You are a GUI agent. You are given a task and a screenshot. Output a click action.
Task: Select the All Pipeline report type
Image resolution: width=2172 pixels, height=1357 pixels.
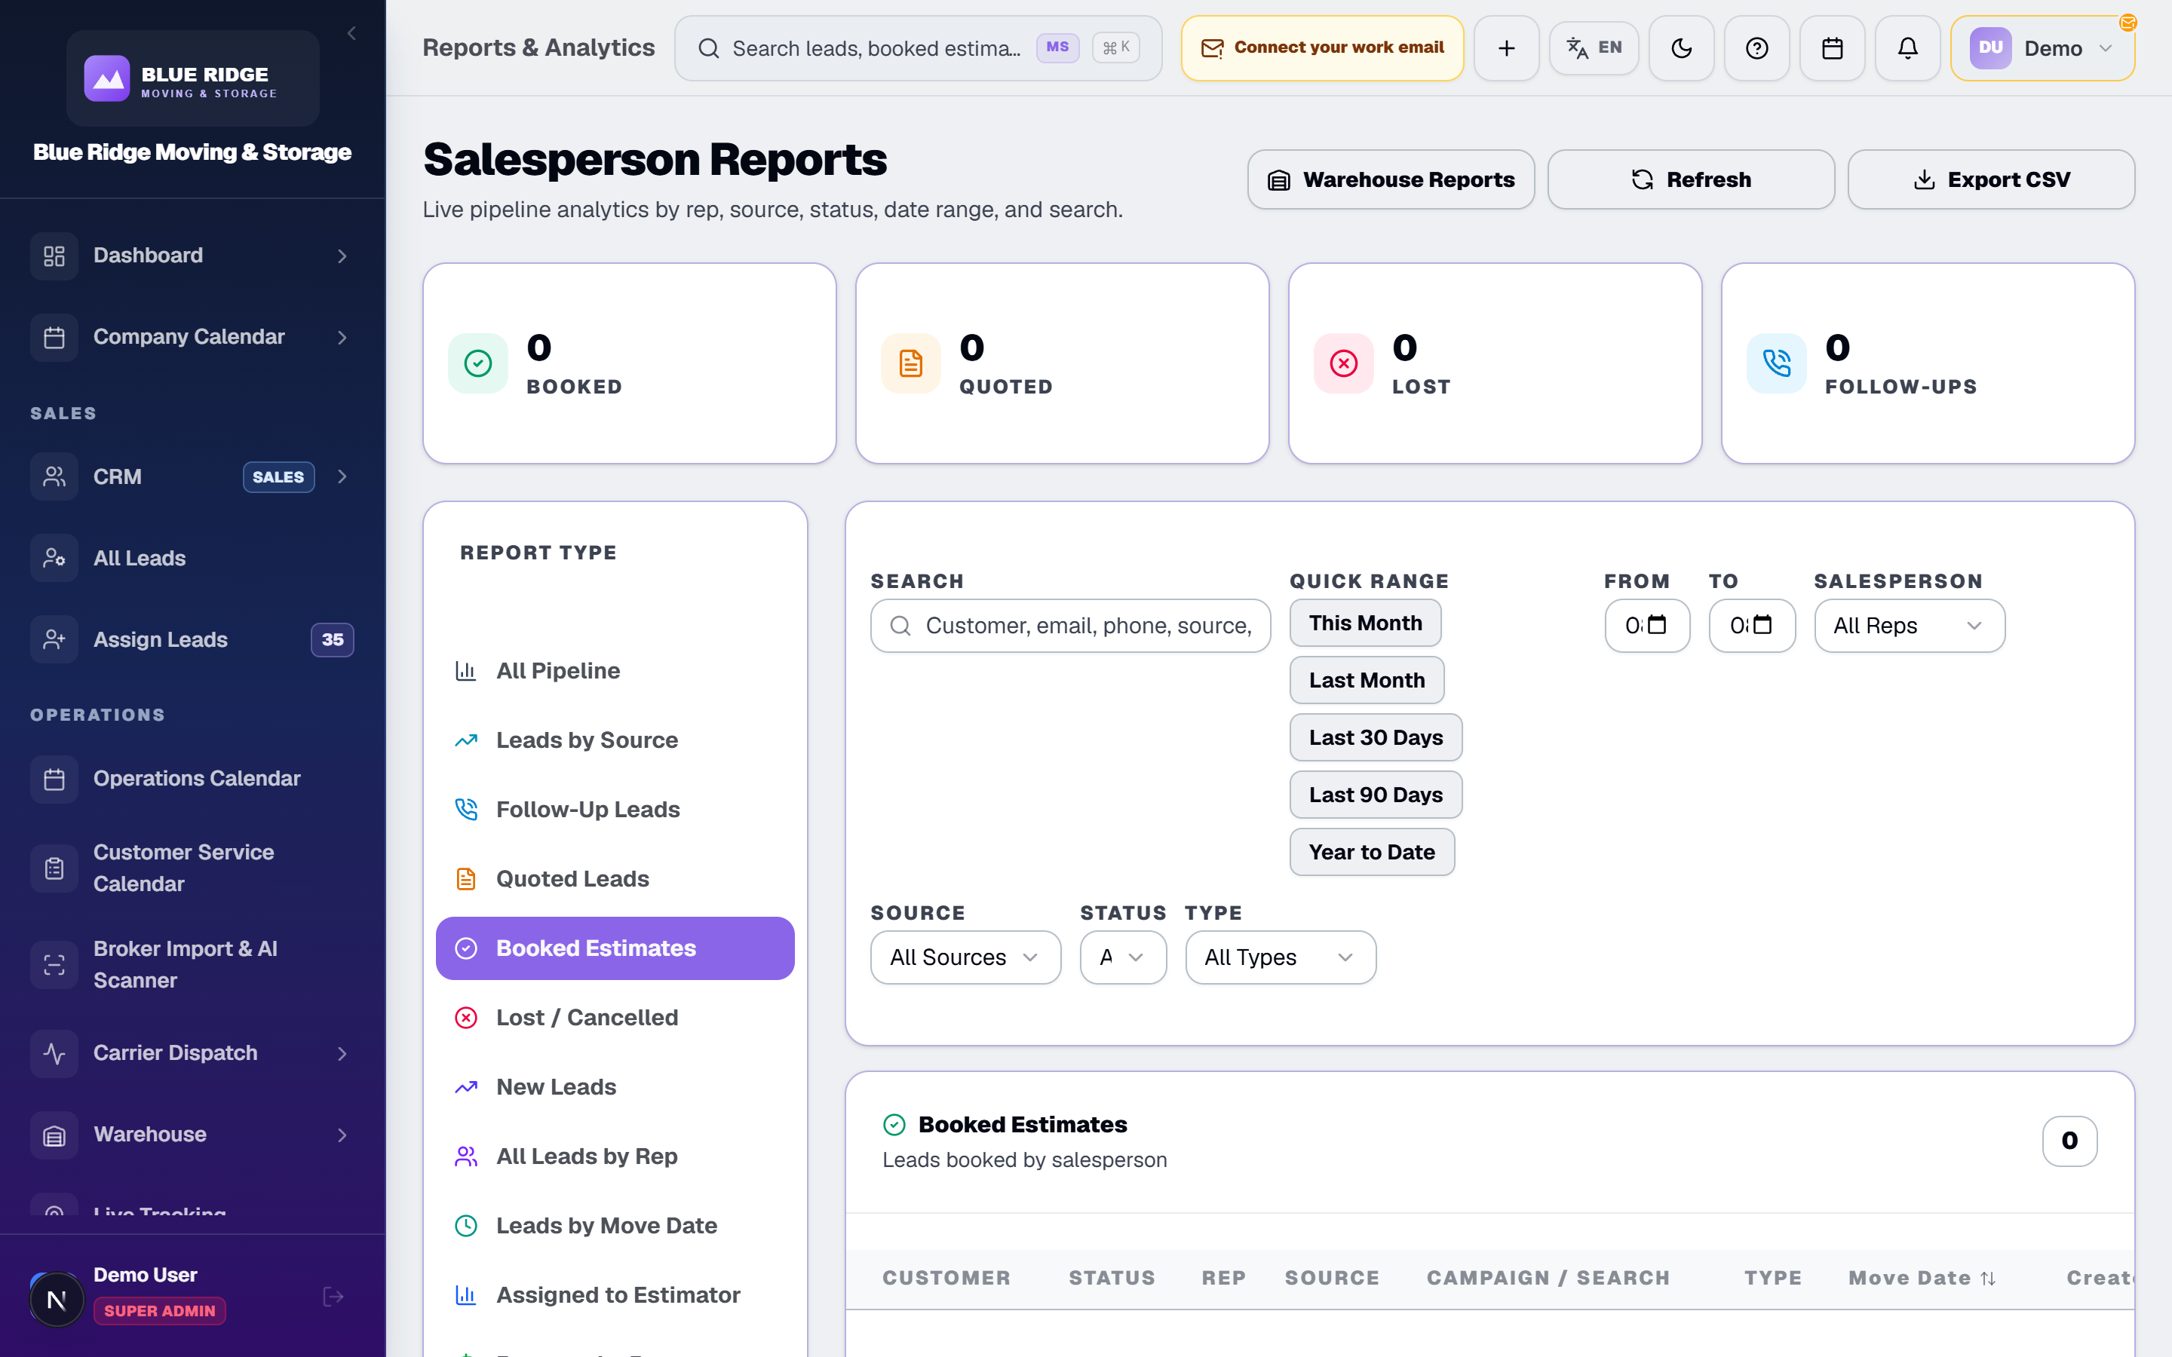615,670
